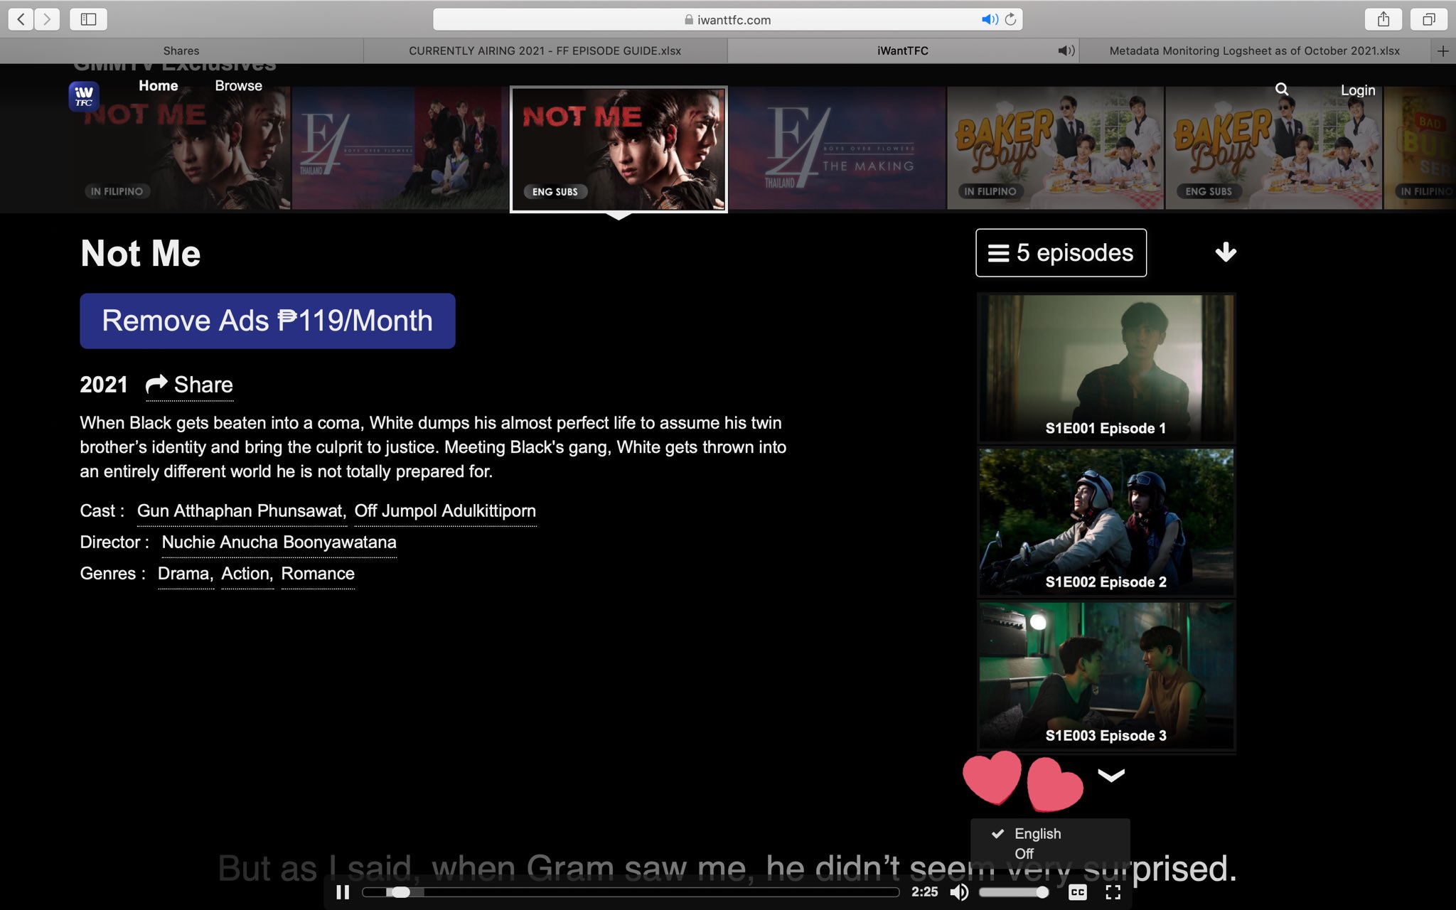Play S1E002 Episode 2 thumbnail
Viewport: 1456px width, 910px height.
tap(1106, 521)
